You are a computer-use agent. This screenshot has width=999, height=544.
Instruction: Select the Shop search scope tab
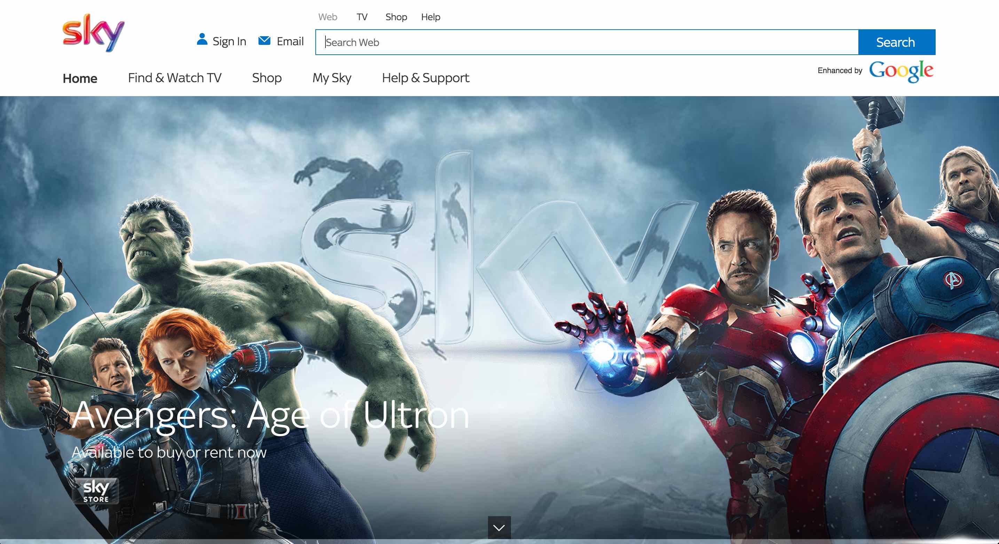396,17
